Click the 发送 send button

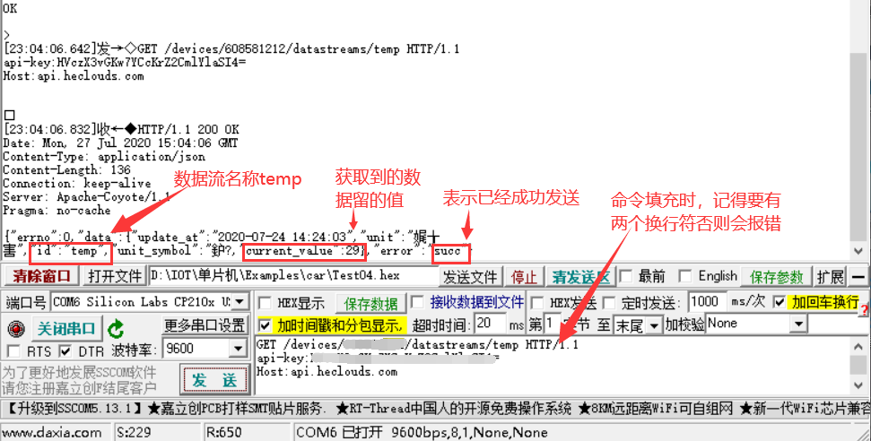[214, 380]
